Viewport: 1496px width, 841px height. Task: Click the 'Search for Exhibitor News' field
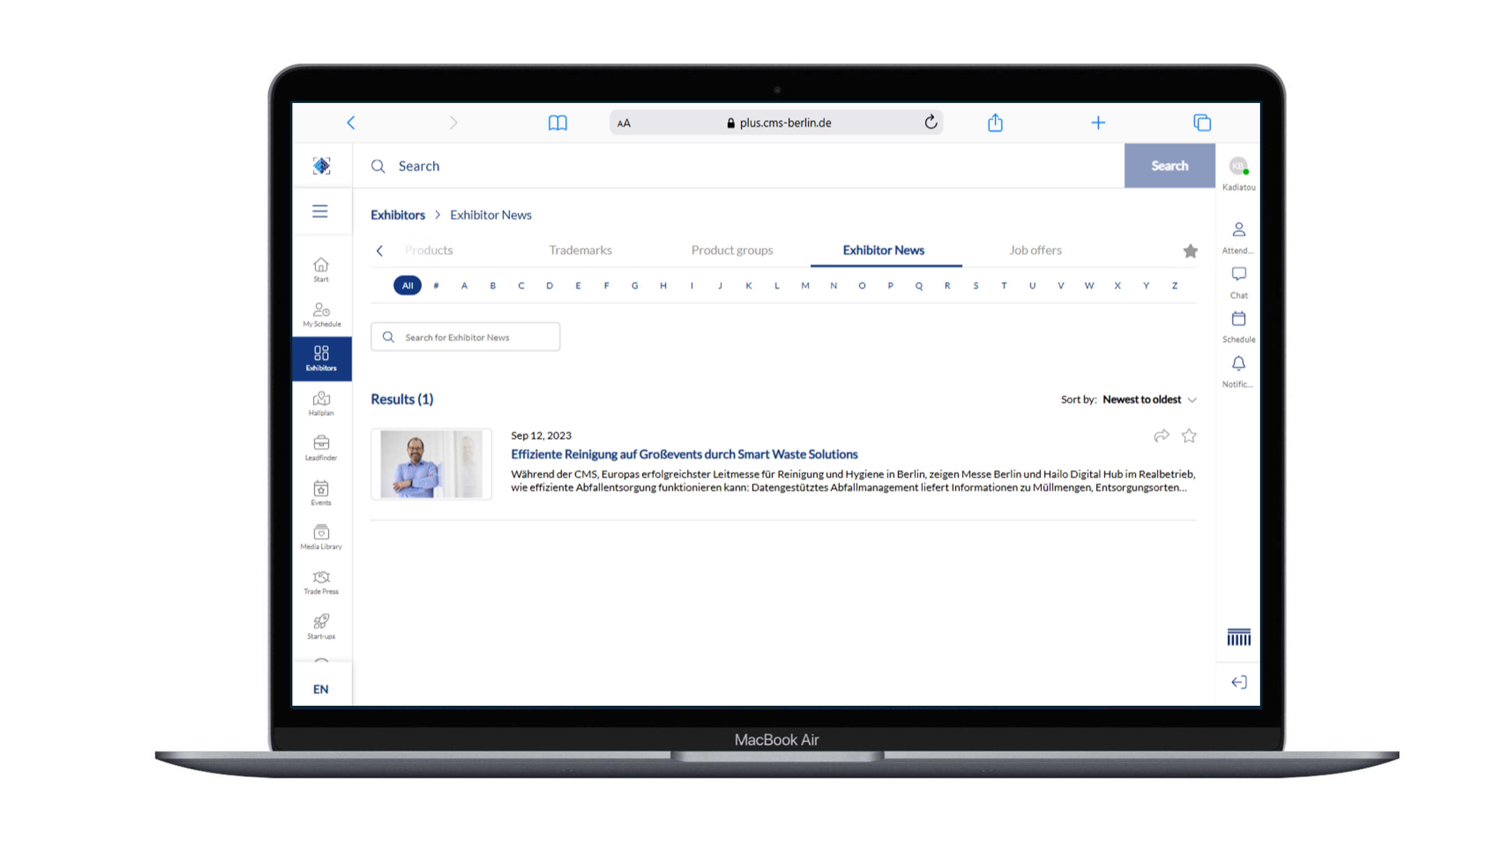[x=466, y=337]
